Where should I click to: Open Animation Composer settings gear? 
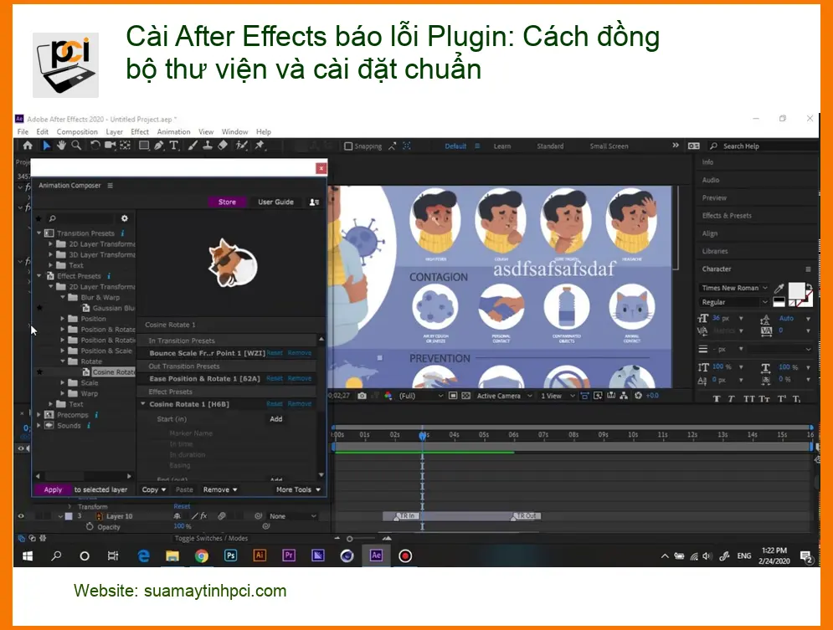coord(124,218)
